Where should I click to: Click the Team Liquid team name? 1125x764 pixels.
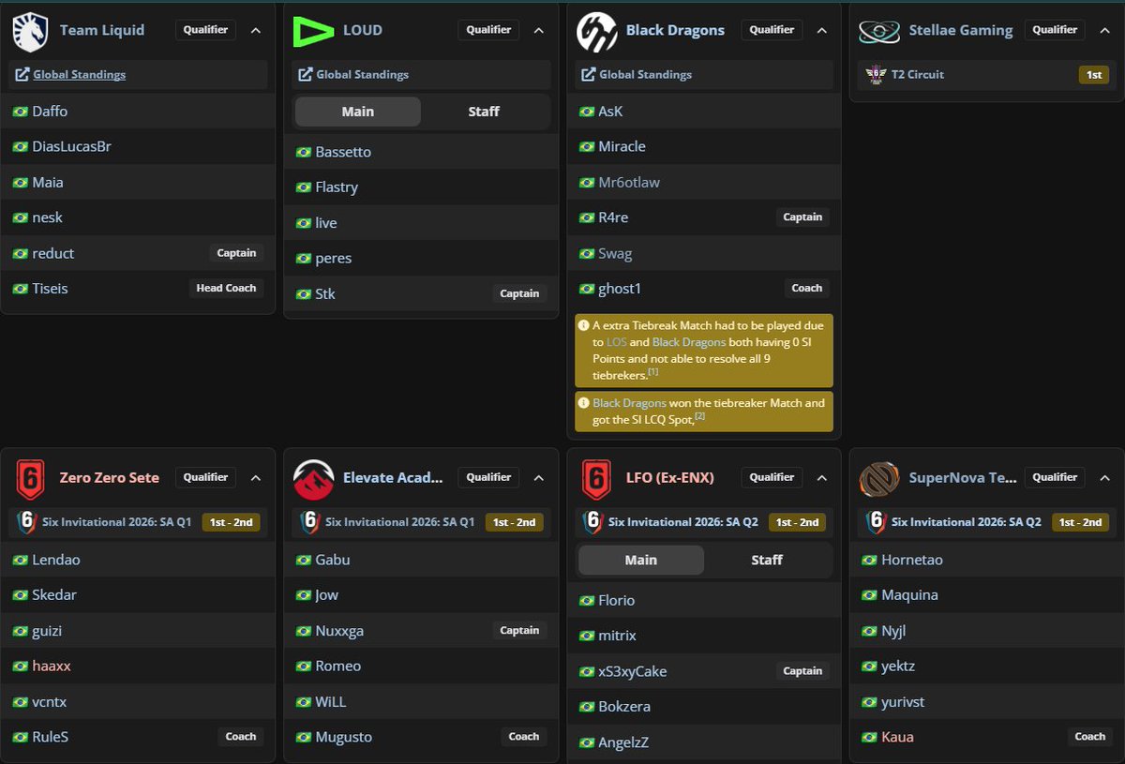[102, 30]
